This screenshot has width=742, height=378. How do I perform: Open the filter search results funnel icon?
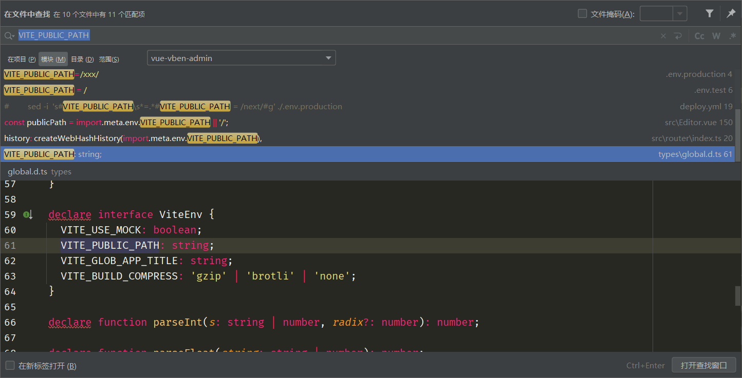(x=710, y=14)
